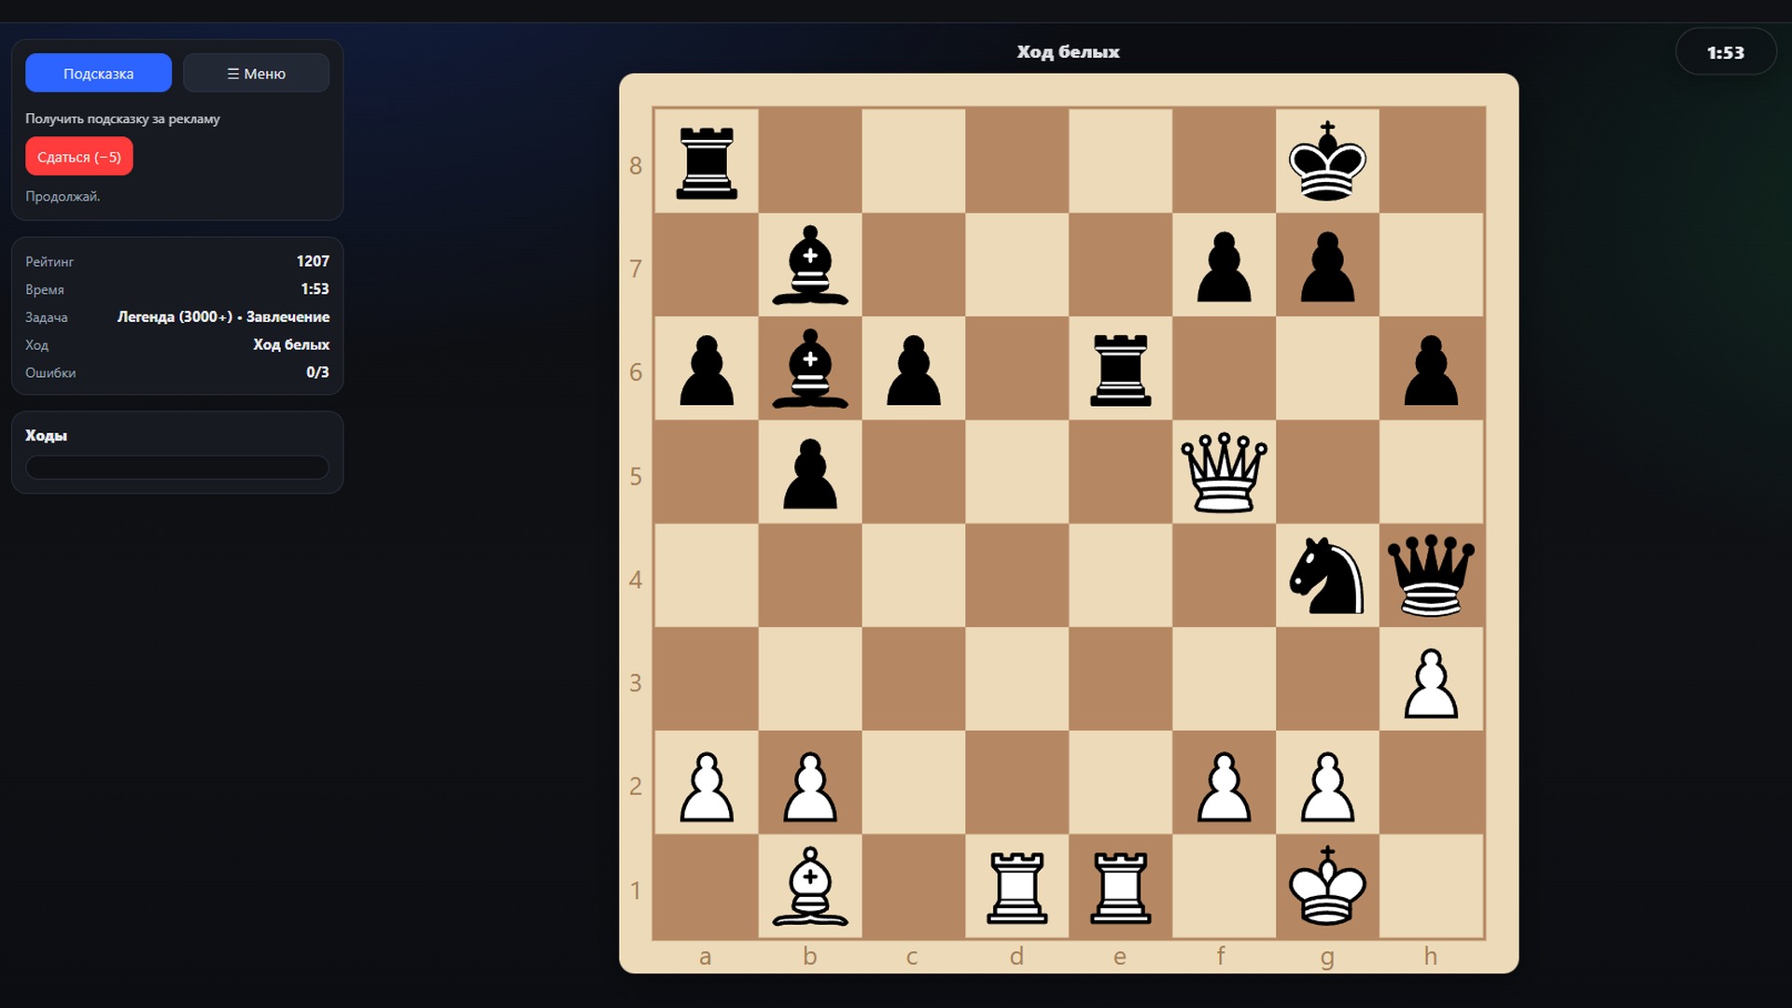Click the black rook on a8

pyautogui.click(x=707, y=162)
